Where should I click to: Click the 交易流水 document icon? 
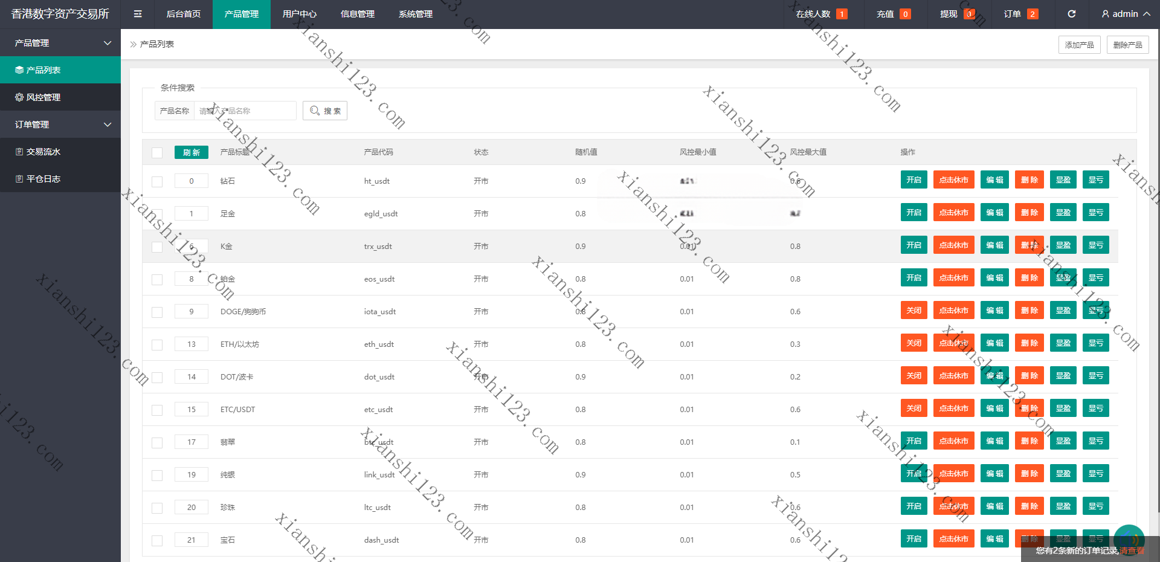[x=19, y=152]
